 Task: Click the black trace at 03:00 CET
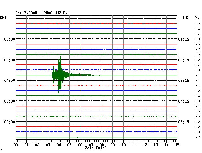[96, 59]
